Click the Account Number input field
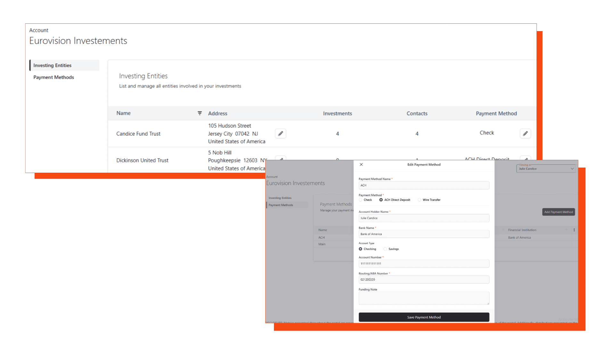This screenshot has width=615, height=346. pyautogui.click(x=424, y=264)
